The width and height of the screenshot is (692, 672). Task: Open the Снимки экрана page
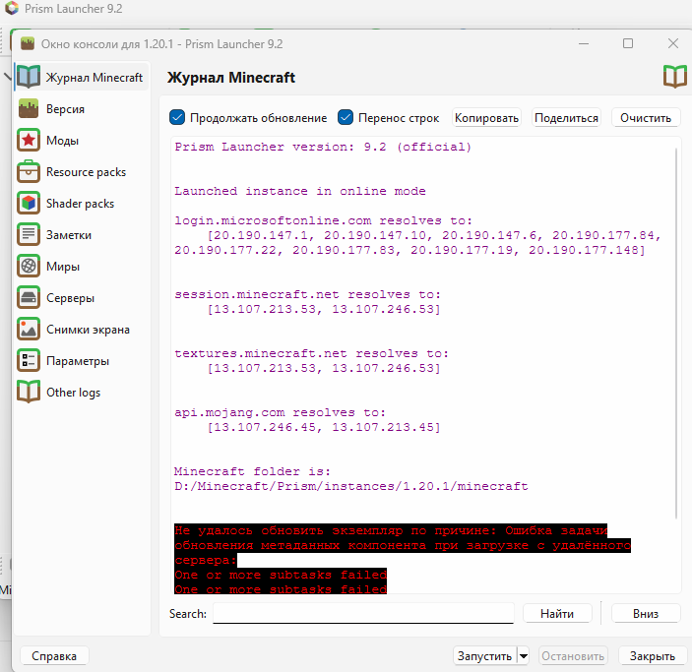pos(82,330)
